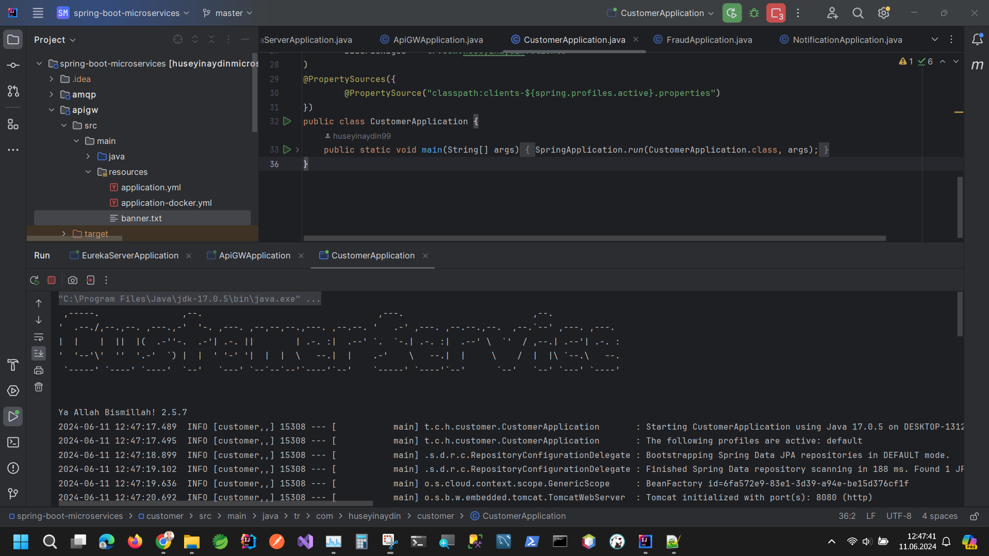Show more tool windows ellipsis

(x=13, y=150)
